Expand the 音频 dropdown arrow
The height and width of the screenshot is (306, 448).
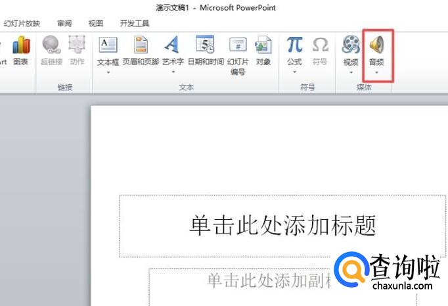pos(376,72)
